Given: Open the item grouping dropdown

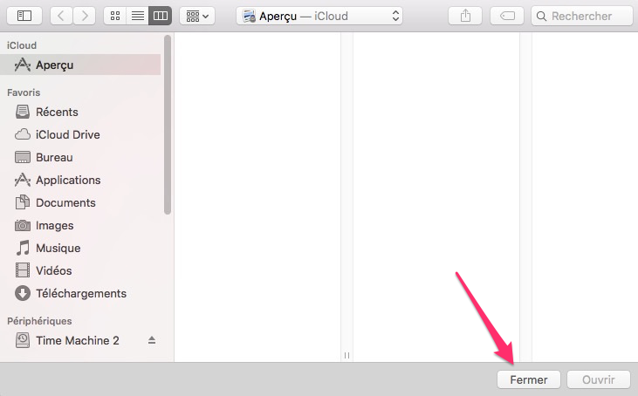Looking at the screenshot, I should click(197, 16).
